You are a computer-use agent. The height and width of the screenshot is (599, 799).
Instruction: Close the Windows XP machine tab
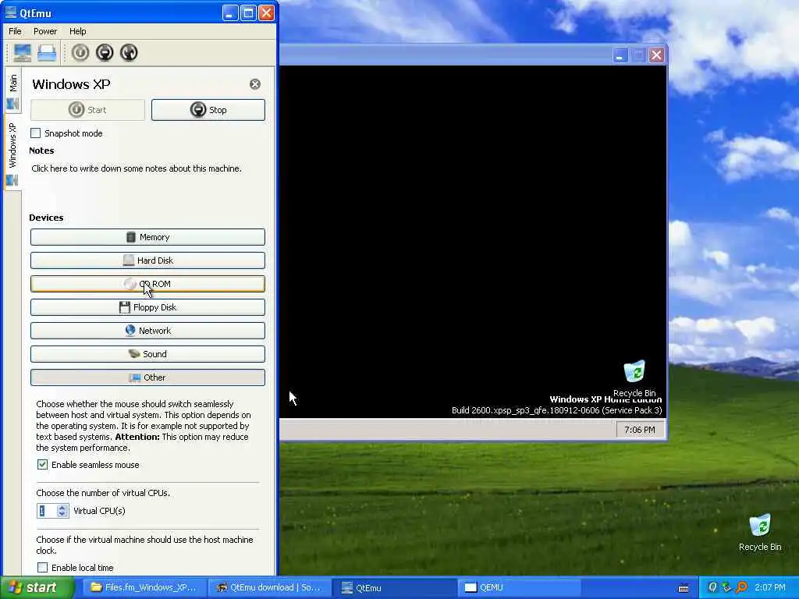pyautogui.click(x=255, y=84)
